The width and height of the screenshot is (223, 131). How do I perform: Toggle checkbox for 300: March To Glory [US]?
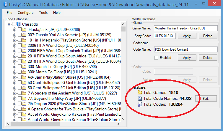(x=19, y=72)
